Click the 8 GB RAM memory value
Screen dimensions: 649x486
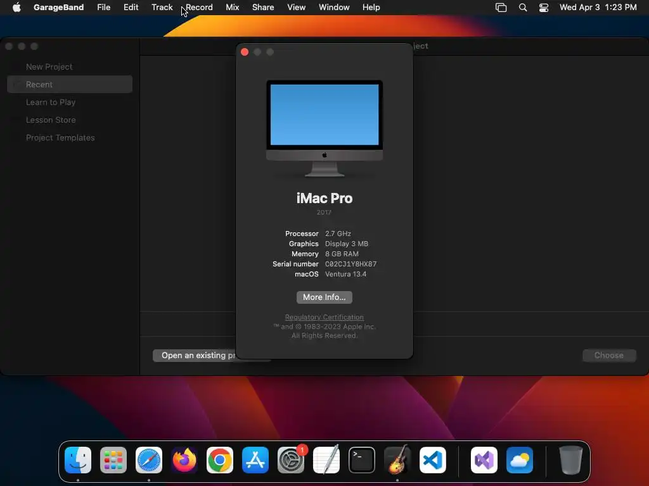(x=342, y=254)
